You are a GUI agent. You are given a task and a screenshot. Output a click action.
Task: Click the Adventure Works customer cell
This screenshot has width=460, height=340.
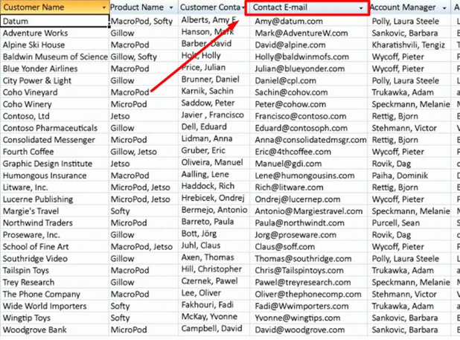(54, 33)
